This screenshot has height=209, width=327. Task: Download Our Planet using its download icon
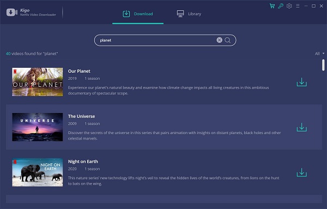(x=302, y=82)
